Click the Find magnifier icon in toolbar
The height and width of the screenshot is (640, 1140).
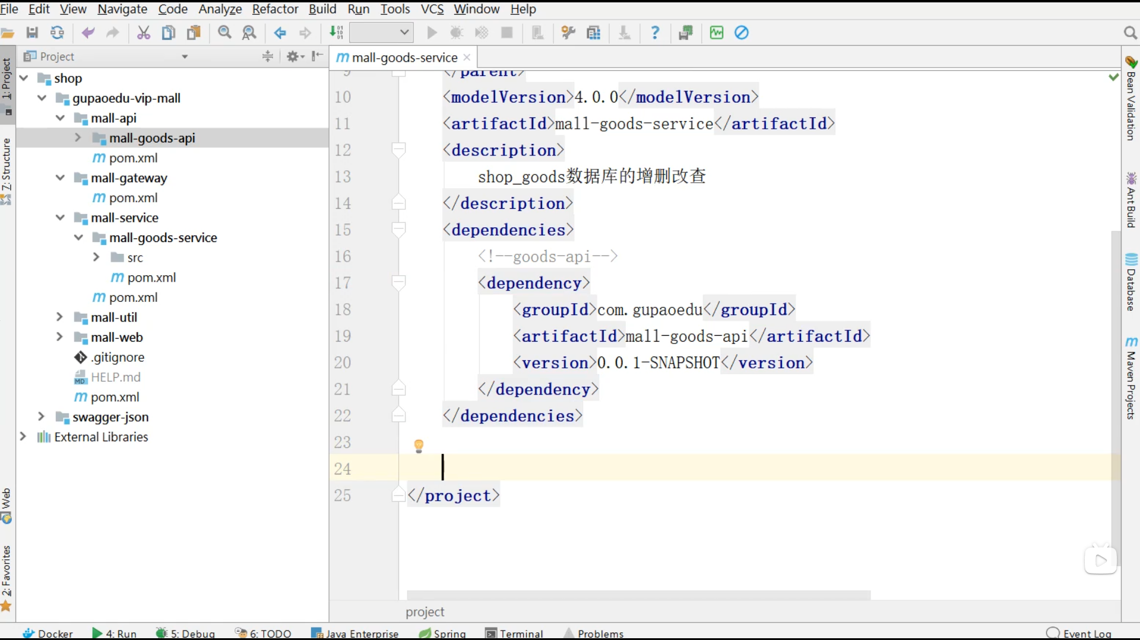(224, 33)
